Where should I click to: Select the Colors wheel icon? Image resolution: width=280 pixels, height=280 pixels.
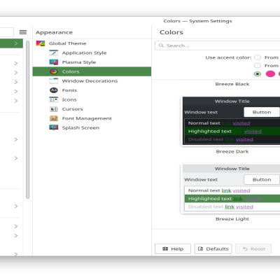54,71
